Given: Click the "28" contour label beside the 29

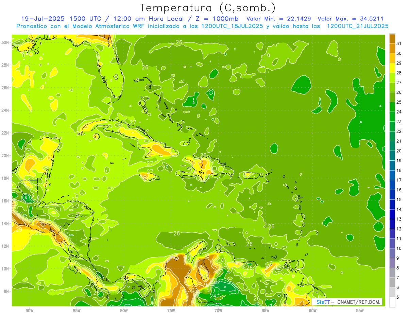Looking at the screenshot, I should 38,233.
